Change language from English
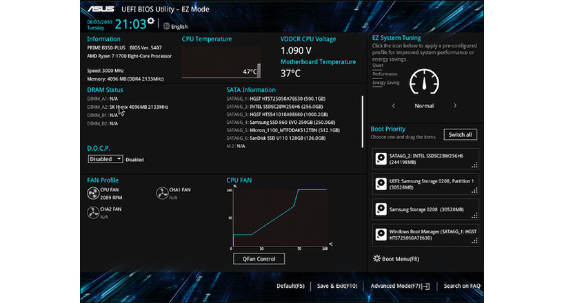This screenshot has width=564, height=303. pyautogui.click(x=179, y=27)
